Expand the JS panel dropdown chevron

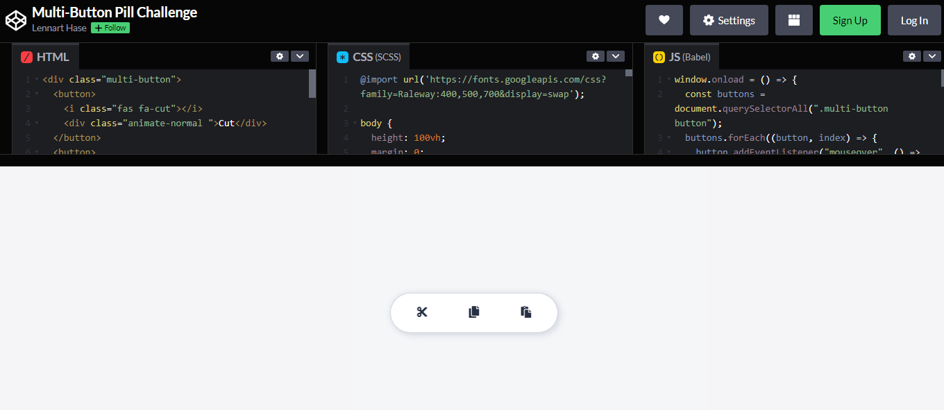(932, 56)
